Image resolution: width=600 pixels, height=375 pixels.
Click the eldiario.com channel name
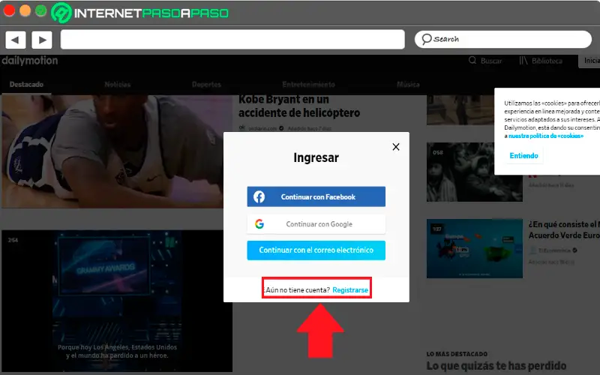(262, 128)
